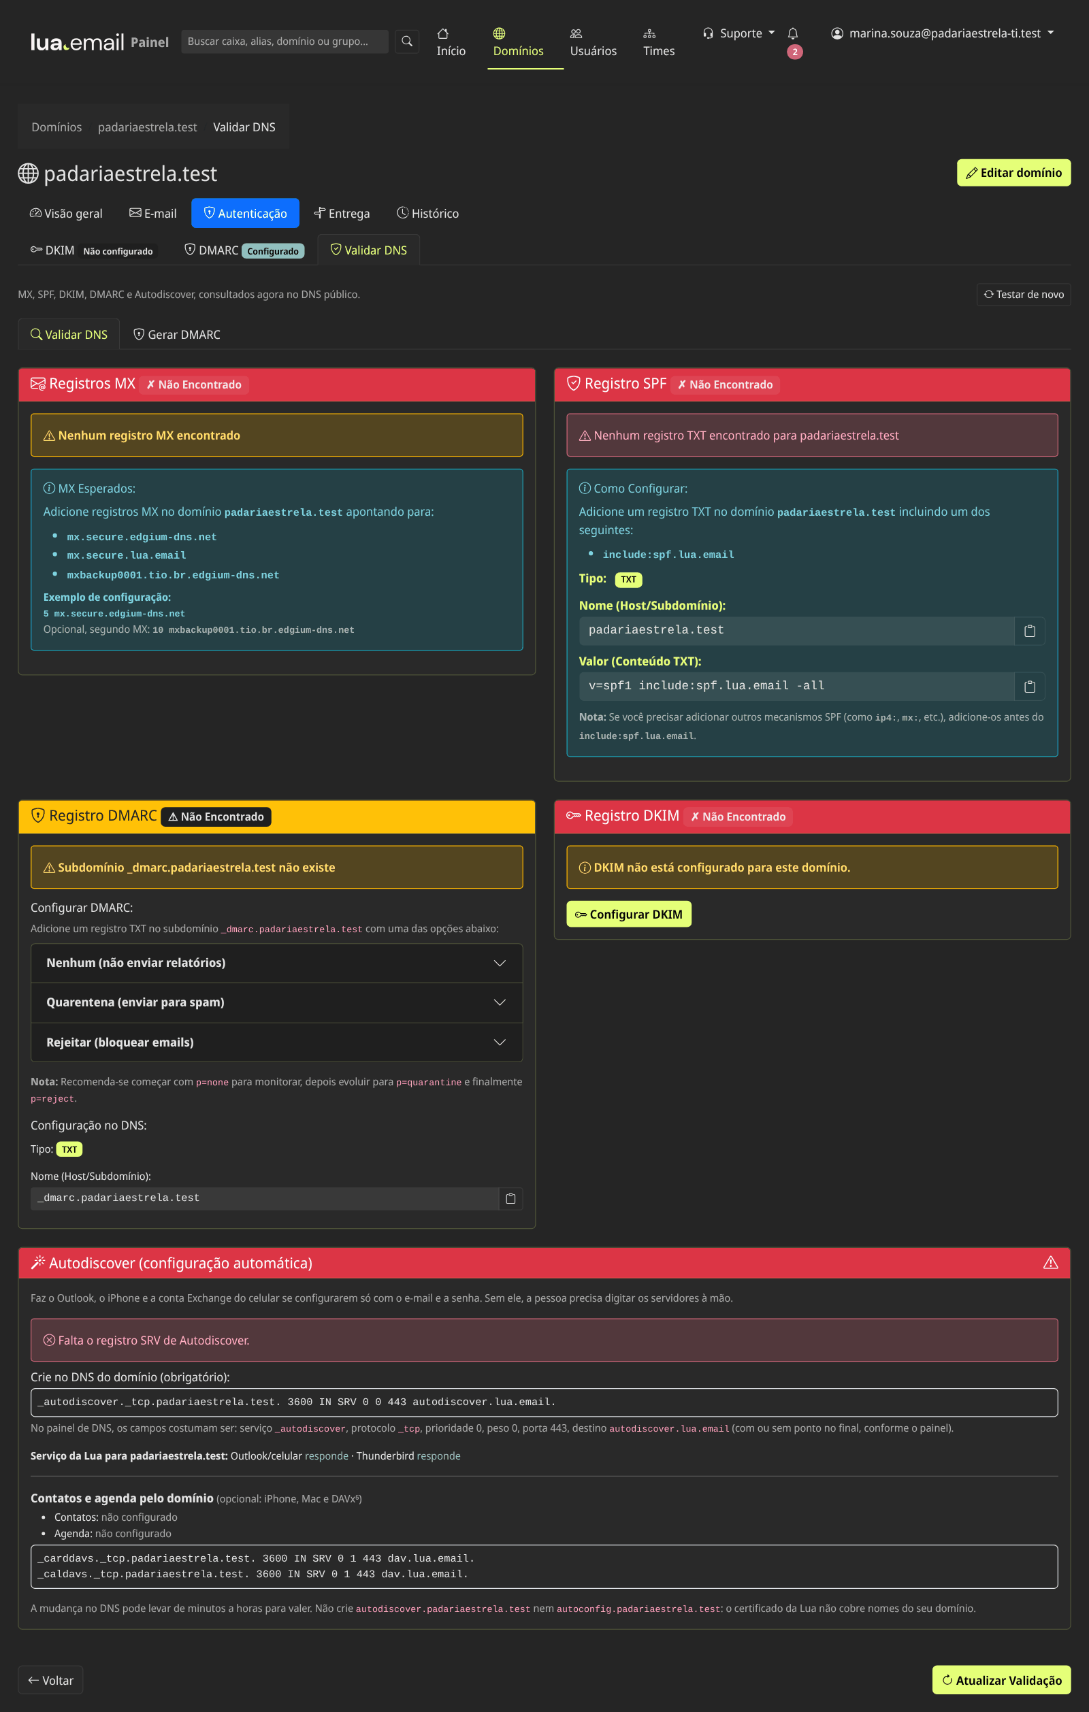This screenshot has height=1712, width=1089.
Task: Go to Início in the top navigation
Action: tap(451, 42)
